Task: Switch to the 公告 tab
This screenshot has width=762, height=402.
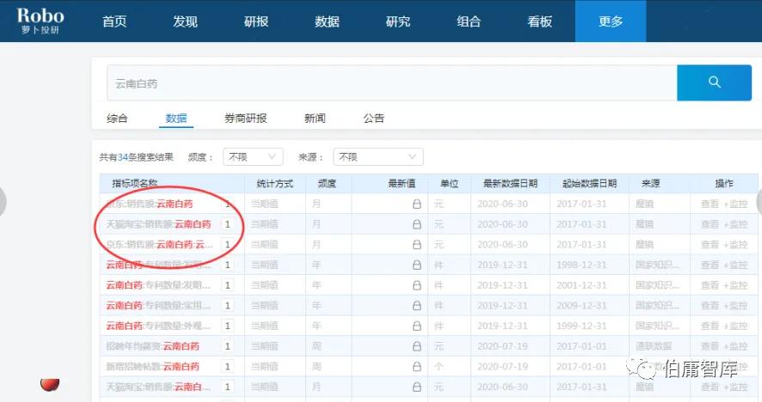Action: pos(374,118)
